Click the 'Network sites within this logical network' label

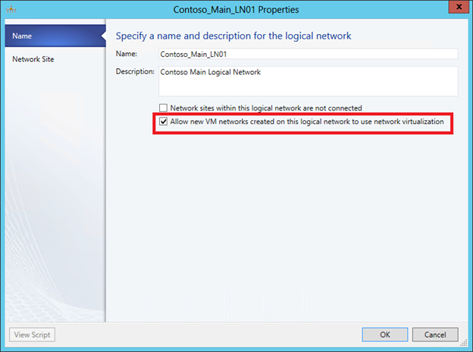(266, 108)
